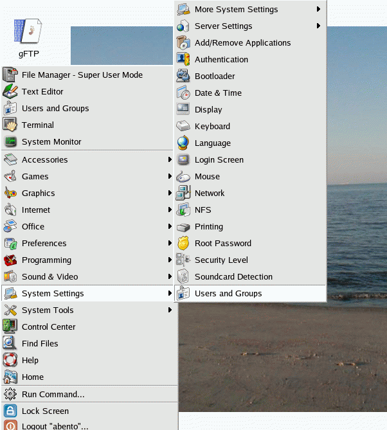Open the Security Level entry
This screenshot has width=387, height=430.
(x=251, y=260)
